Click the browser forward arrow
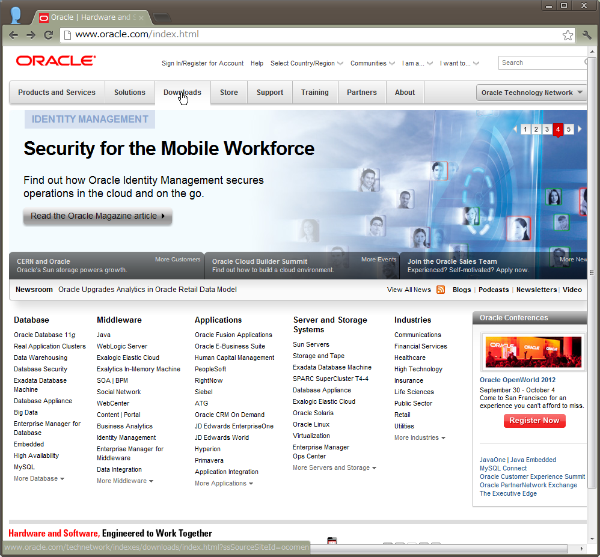The image size is (600, 557). click(31, 35)
